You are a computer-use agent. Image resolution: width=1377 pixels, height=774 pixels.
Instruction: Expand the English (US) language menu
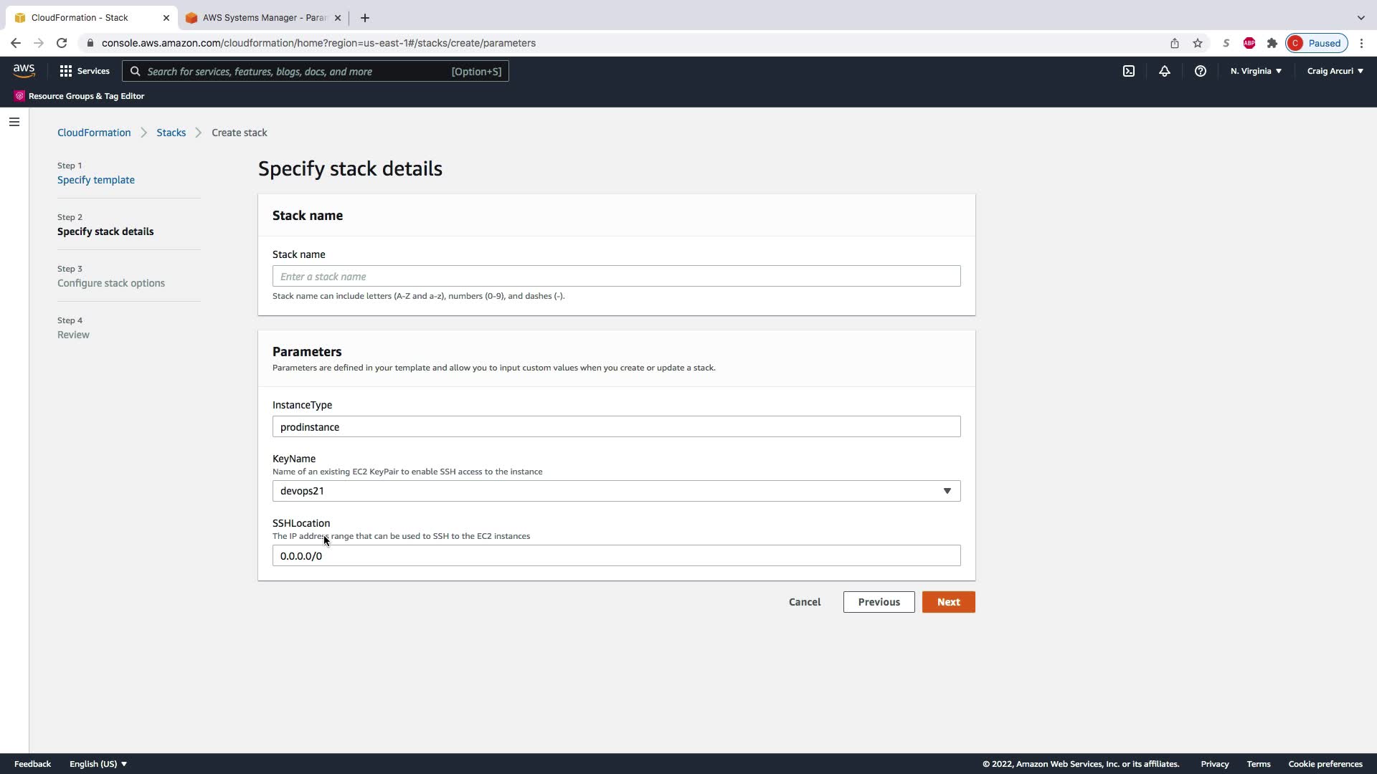[98, 764]
